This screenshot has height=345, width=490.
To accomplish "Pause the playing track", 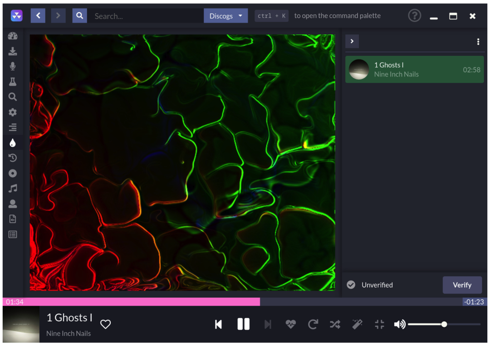I will (244, 324).
